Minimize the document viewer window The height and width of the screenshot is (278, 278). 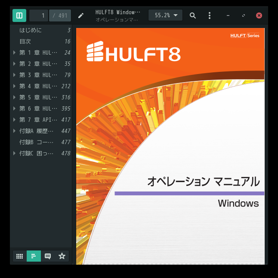(x=228, y=15)
